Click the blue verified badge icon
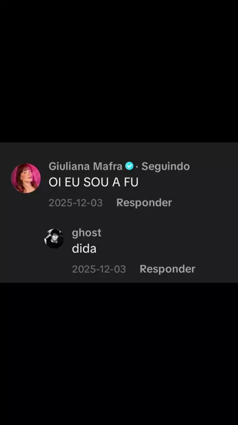The height and width of the screenshot is (425, 238). [129, 166]
